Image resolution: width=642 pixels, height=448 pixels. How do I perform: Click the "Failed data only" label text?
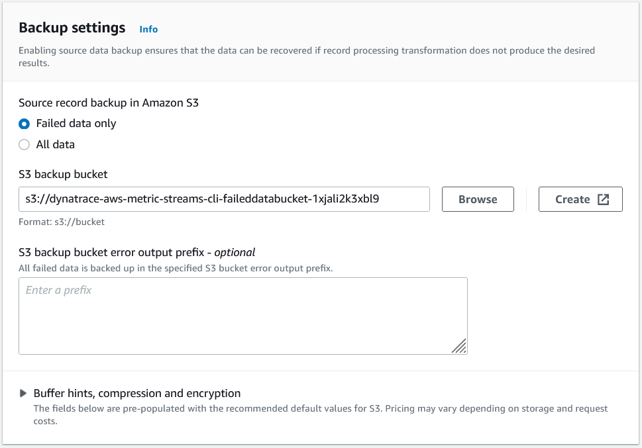pyautogui.click(x=76, y=124)
